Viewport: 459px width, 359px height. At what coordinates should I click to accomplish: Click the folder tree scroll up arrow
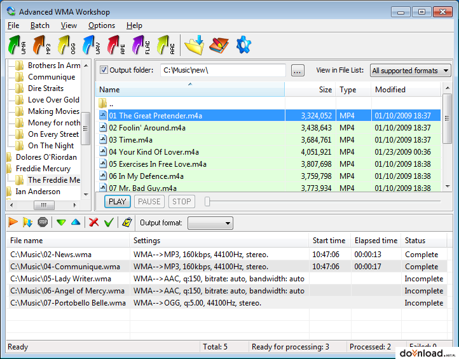(86, 66)
